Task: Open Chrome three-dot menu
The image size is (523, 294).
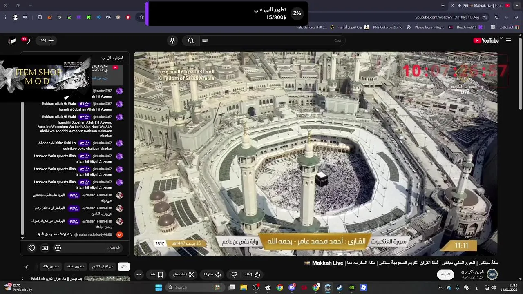Action: [5, 17]
